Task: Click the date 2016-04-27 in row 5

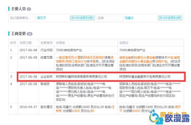Action: tap(28, 107)
